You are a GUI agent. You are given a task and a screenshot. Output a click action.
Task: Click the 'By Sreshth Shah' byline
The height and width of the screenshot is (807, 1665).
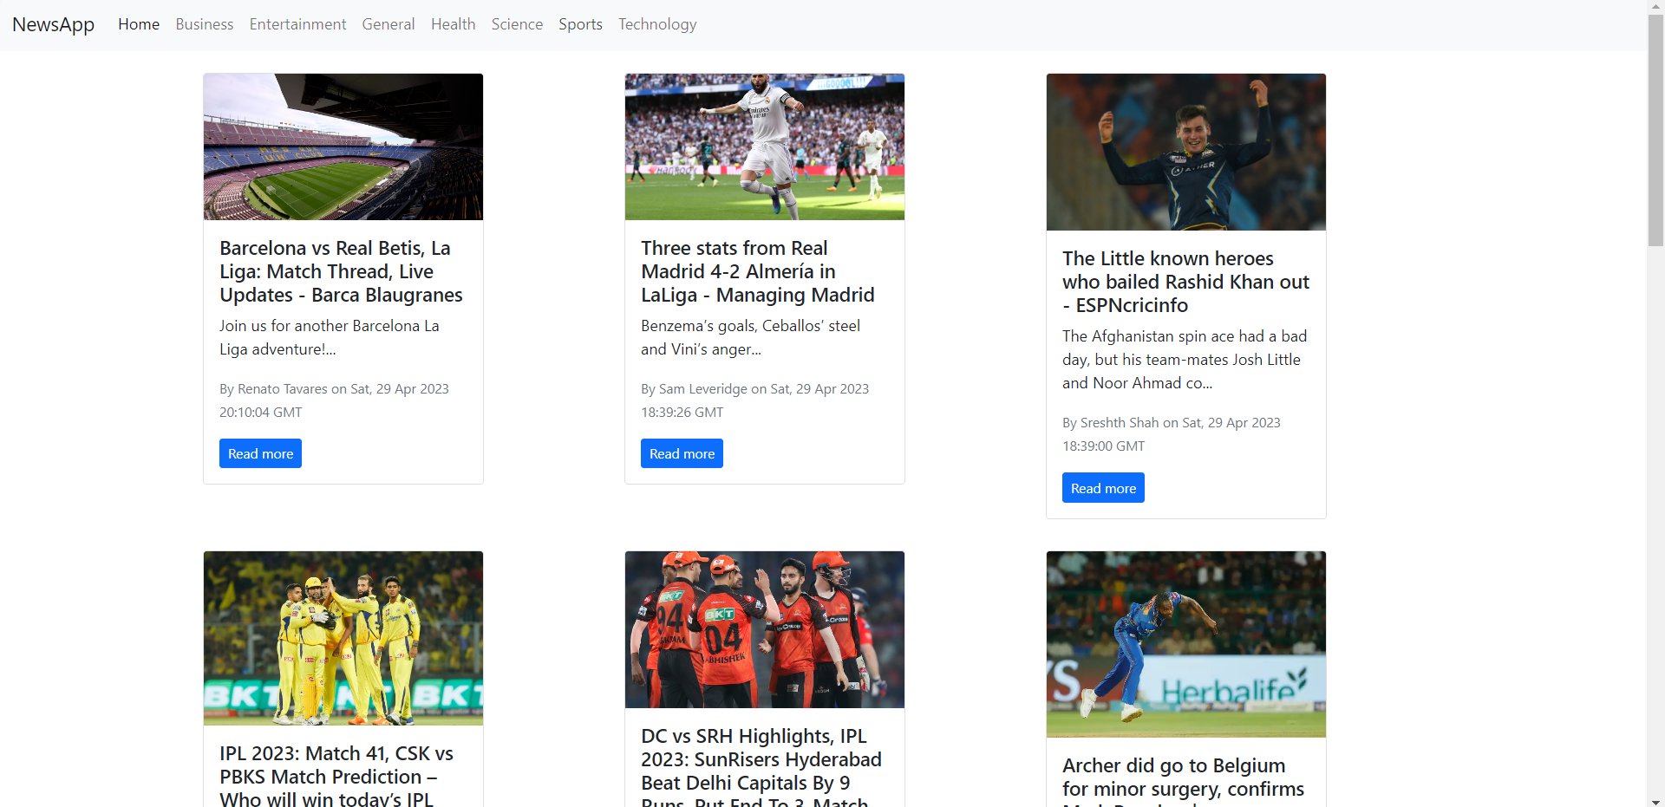coord(1172,434)
